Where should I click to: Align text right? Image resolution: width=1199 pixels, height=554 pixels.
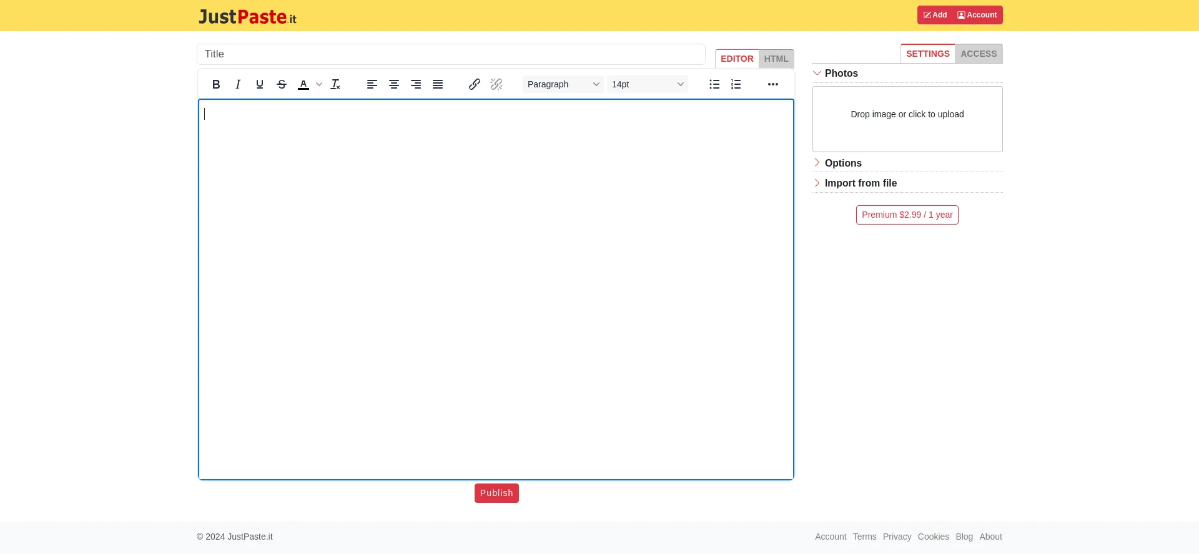tap(416, 84)
